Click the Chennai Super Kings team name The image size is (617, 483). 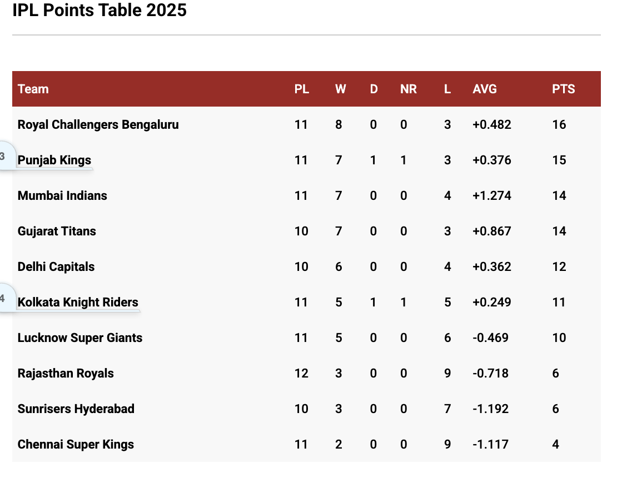point(76,445)
